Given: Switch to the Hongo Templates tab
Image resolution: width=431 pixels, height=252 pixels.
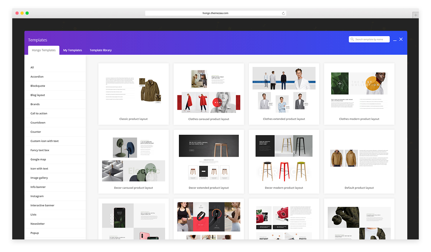Looking at the screenshot, I should [44, 50].
